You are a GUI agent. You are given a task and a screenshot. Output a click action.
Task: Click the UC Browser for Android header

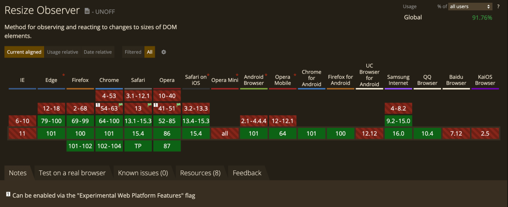pos(369,75)
